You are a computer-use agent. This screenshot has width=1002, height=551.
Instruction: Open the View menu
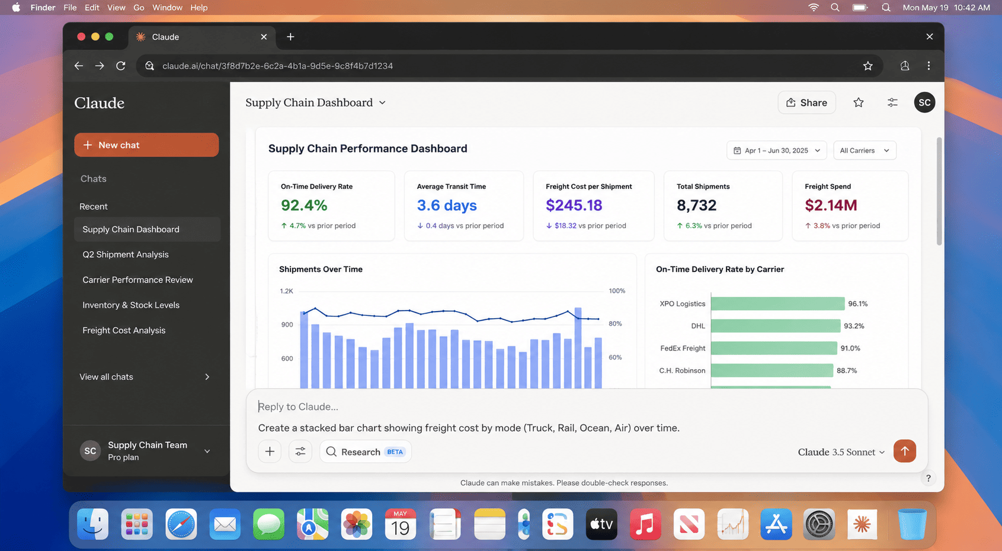tap(116, 8)
